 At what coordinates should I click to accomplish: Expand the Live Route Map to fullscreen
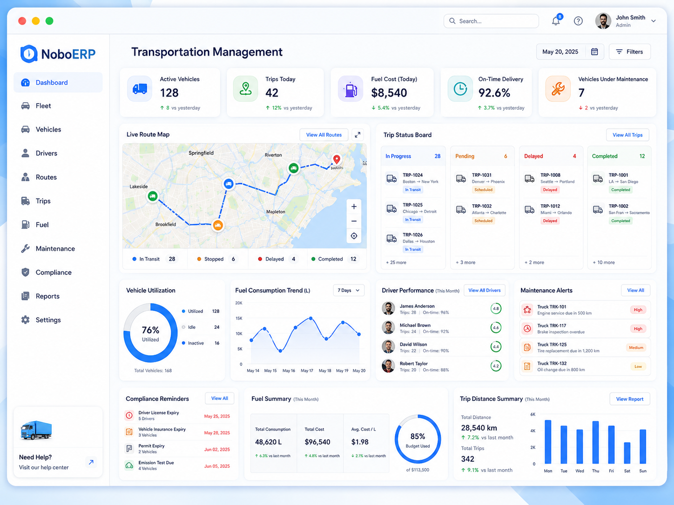click(357, 135)
